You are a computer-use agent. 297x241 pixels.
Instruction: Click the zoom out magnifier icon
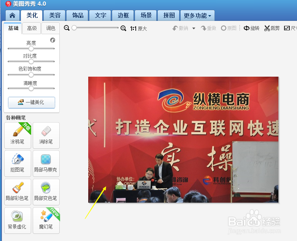coord(67,28)
